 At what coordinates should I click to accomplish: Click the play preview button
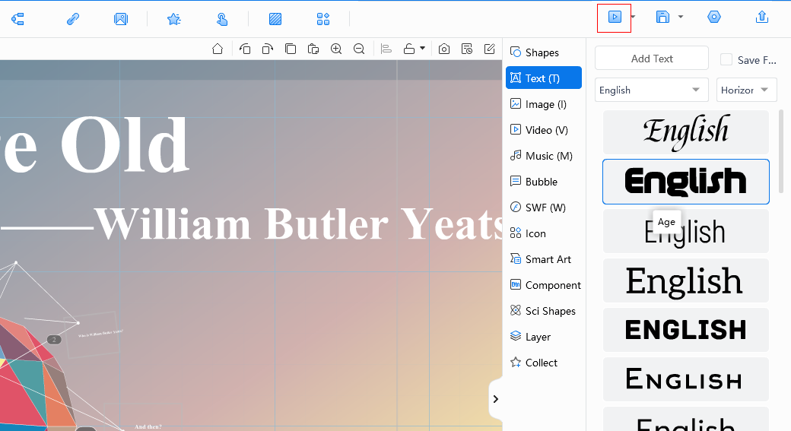click(615, 17)
